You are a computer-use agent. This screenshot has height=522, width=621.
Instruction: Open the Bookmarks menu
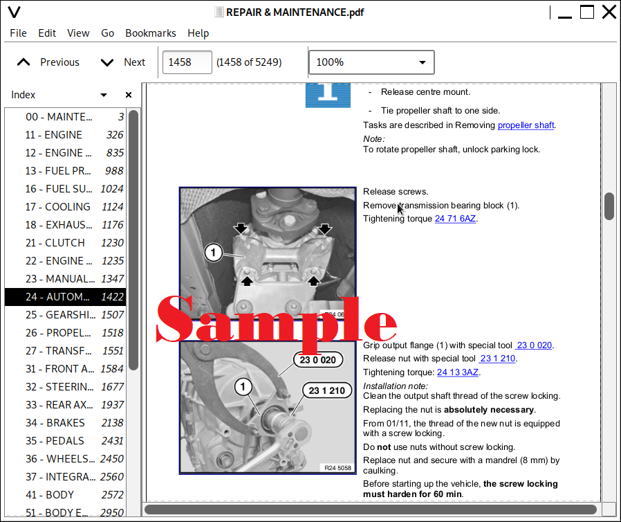click(150, 33)
